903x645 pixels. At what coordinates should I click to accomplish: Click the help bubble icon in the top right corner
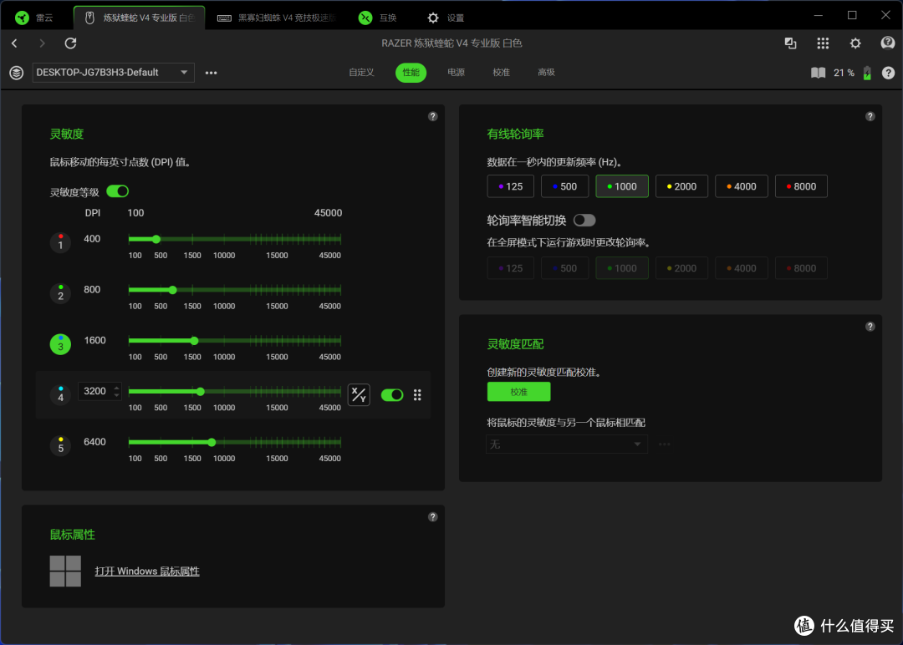coord(887,43)
